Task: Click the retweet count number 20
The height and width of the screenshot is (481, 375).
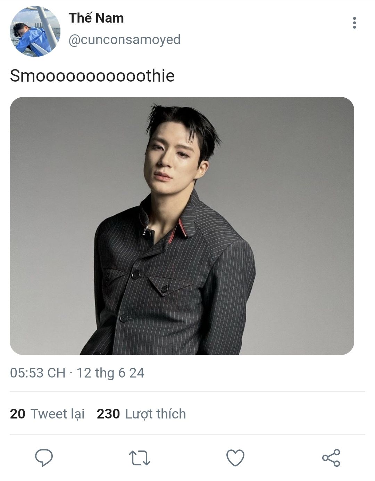Action: (x=17, y=414)
